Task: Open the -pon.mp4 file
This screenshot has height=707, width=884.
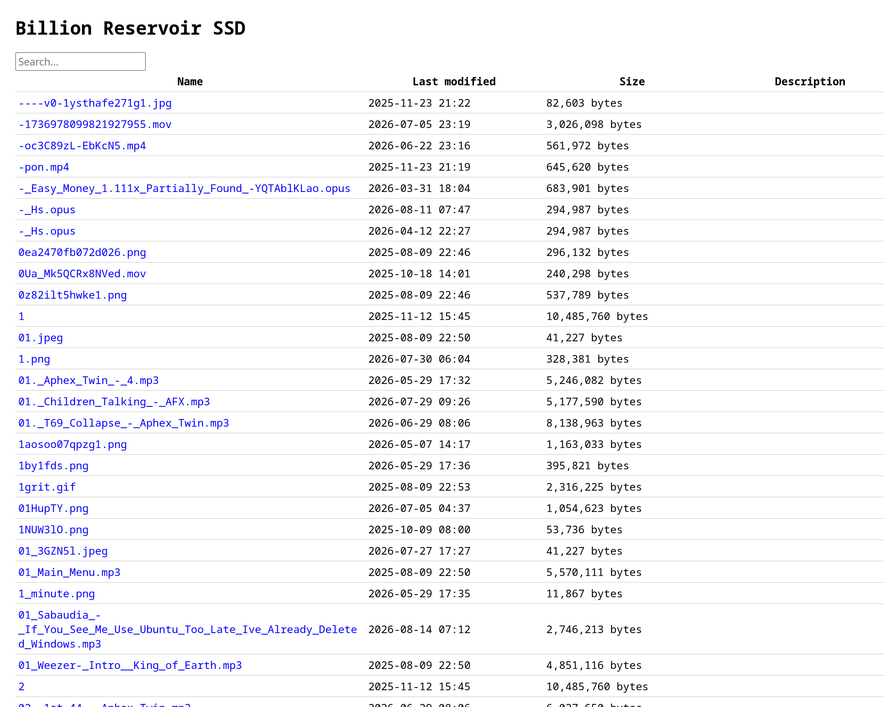Action: coord(43,167)
